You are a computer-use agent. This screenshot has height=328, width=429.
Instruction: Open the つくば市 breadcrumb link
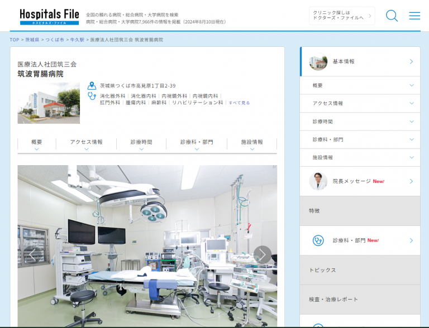[55, 40]
